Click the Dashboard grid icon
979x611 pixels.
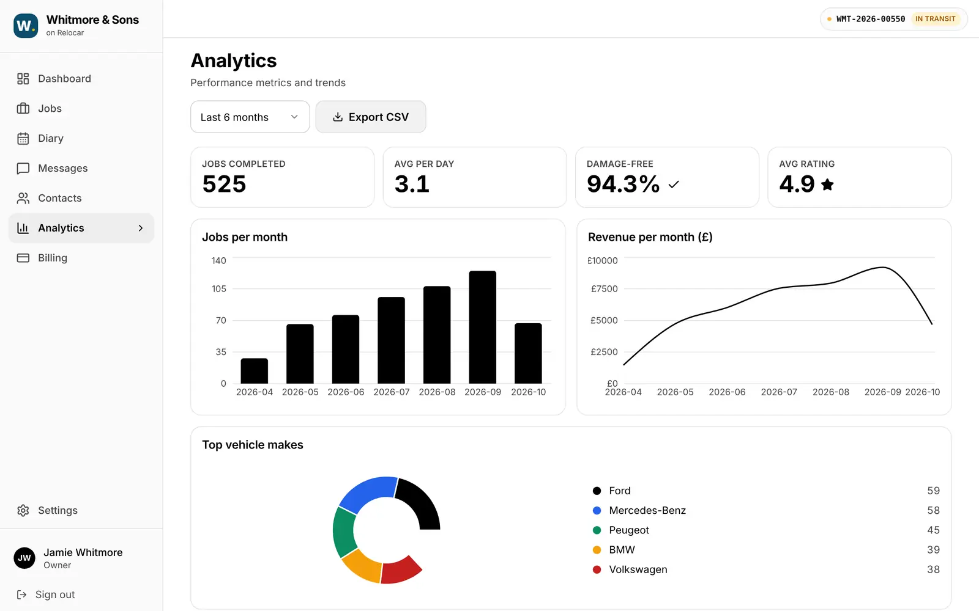[x=23, y=79]
